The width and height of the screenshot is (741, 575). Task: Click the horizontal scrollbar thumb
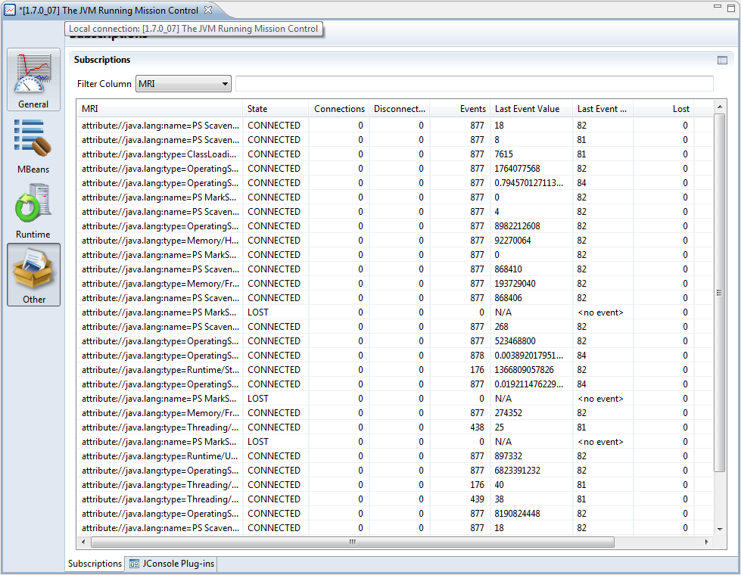[x=353, y=542]
